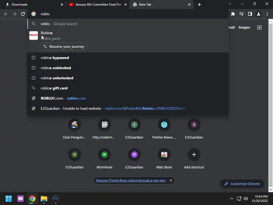Click the page scrollbar down arrow
Screen dimensions: 273x205
tap(271, 190)
